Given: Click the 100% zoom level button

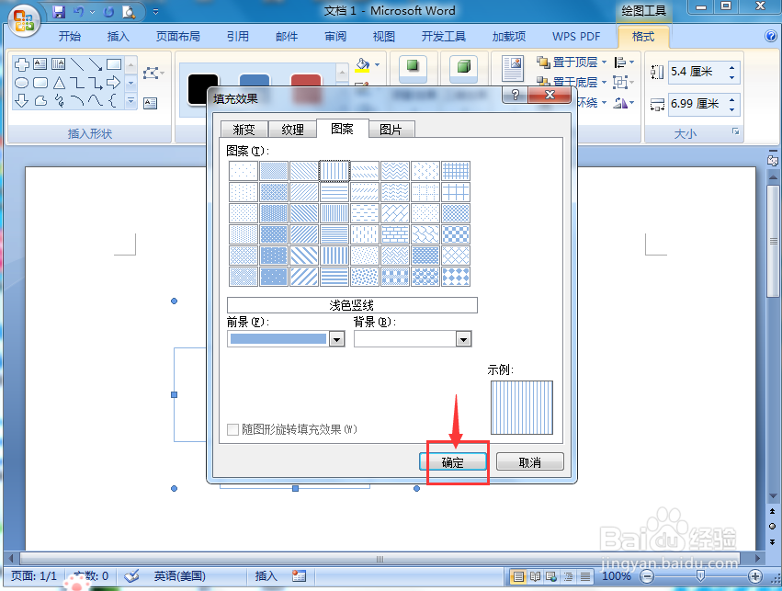Looking at the screenshot, I should (x=617, y=576).
